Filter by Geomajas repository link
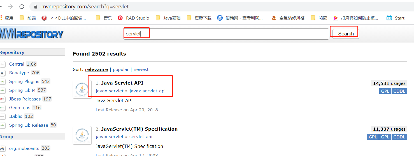The height and width of the screenshot is (156, 414). click(20, 108)
